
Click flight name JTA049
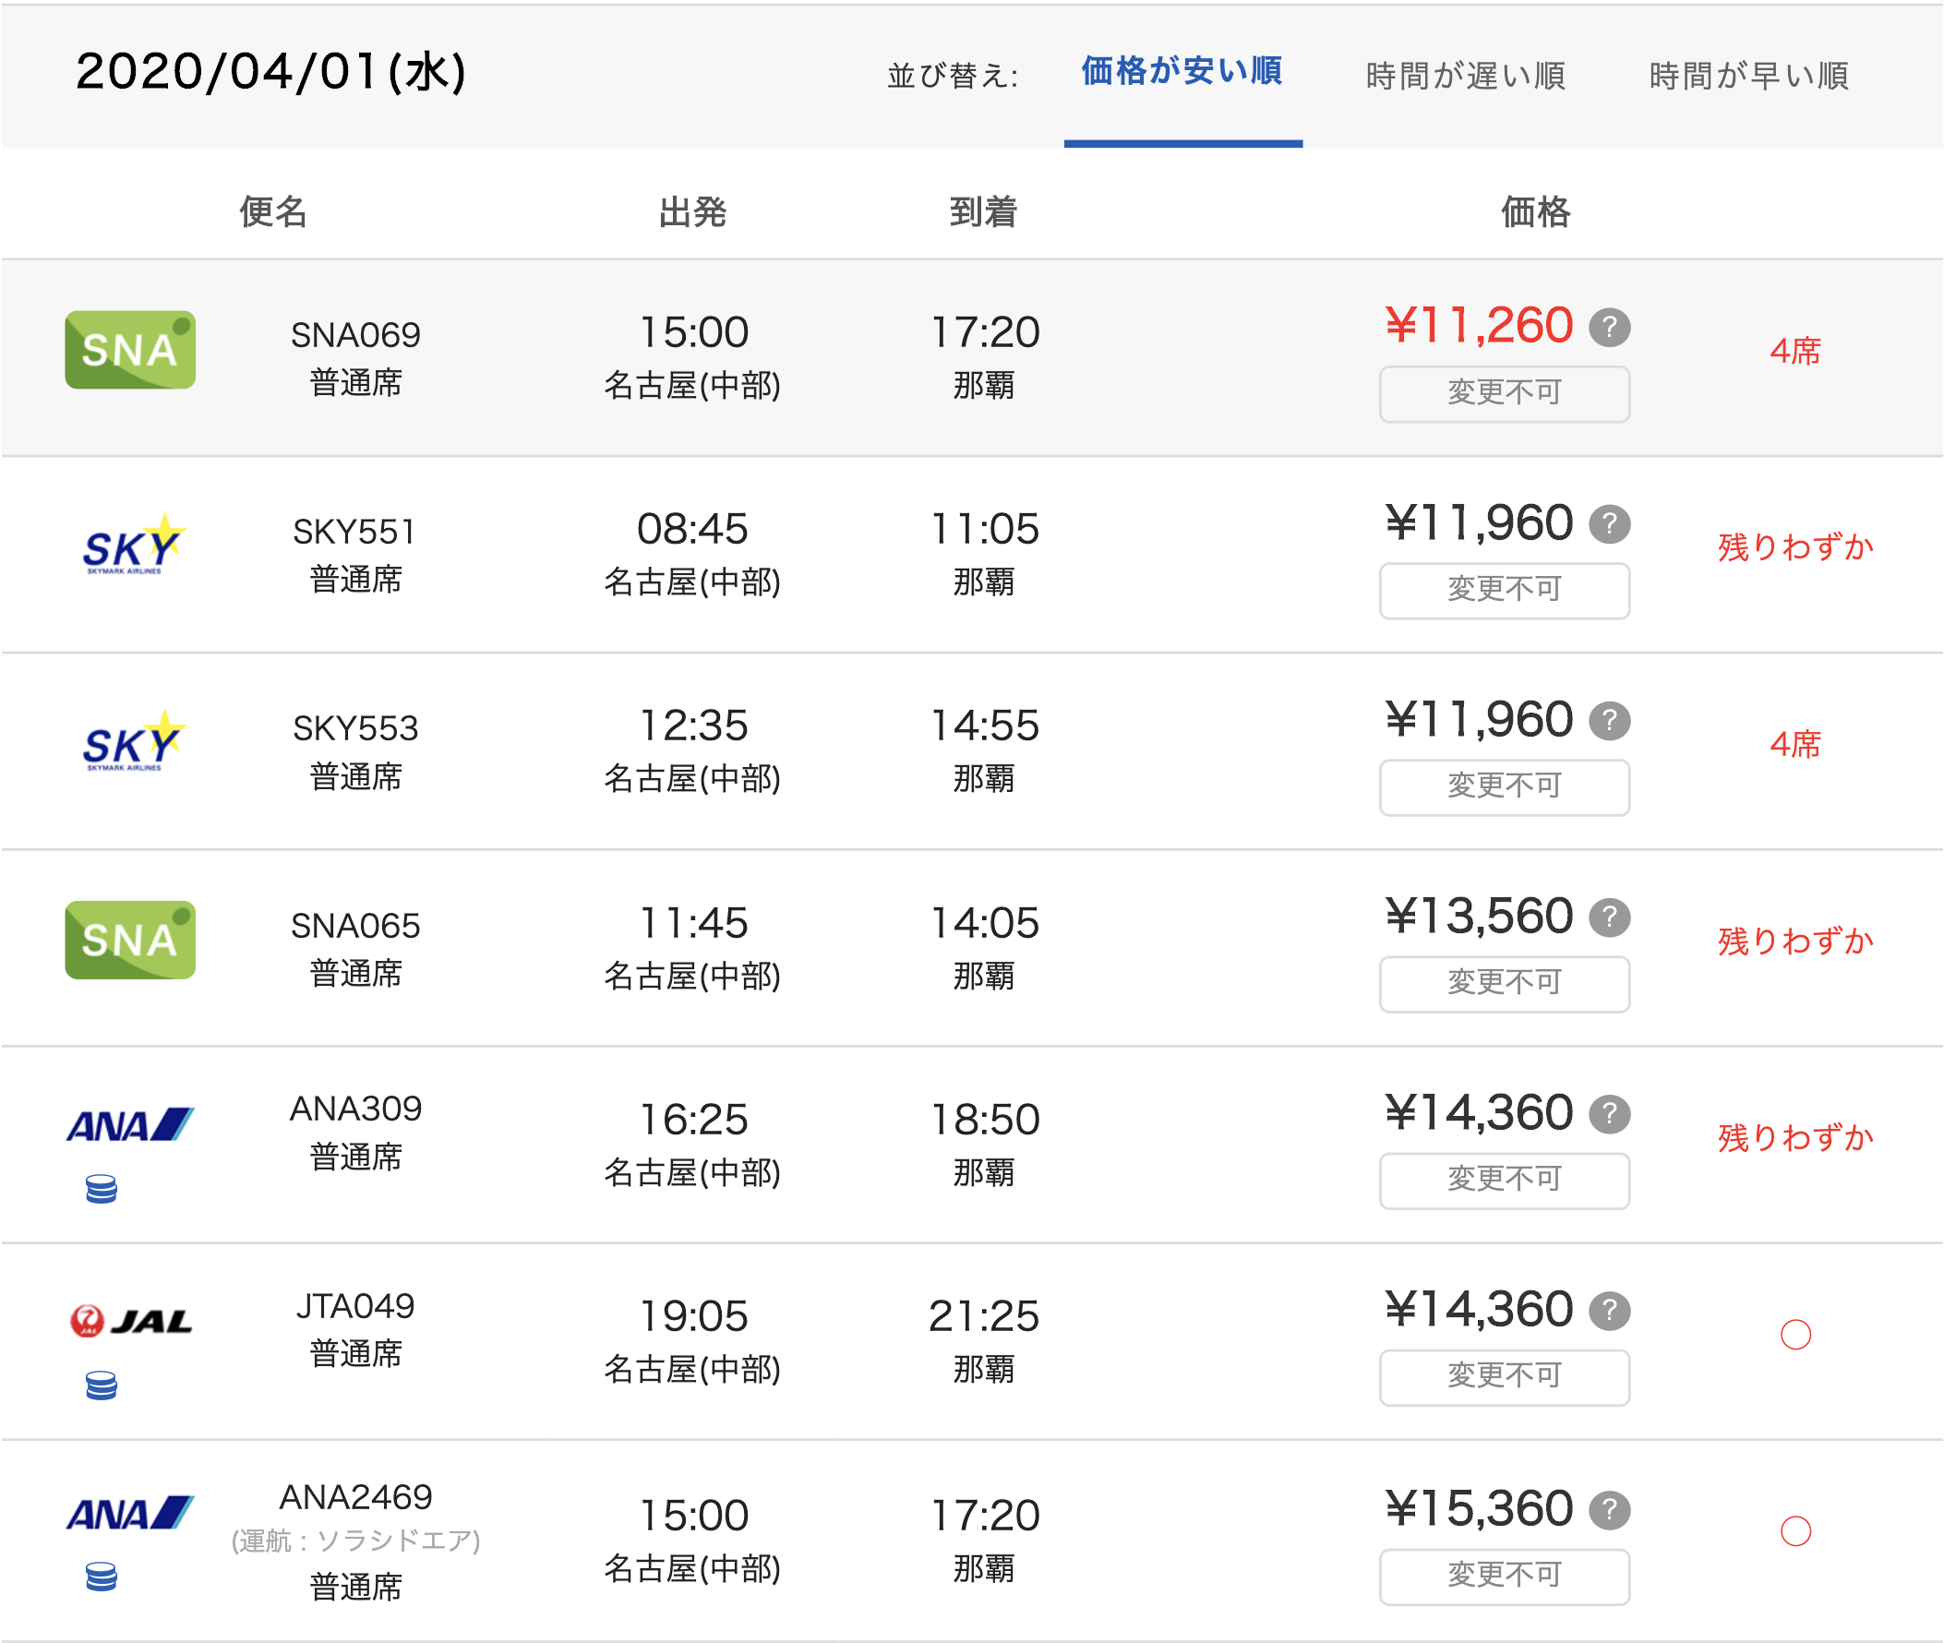(354, 1306)
